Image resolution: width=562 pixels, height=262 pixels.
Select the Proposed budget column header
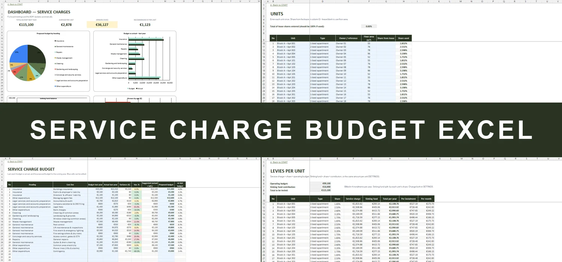pos(166,185)
